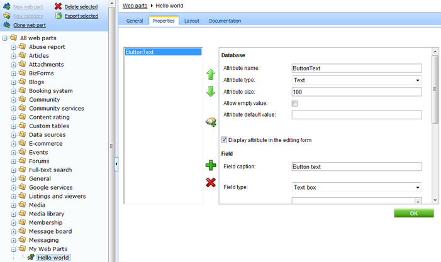Click the Clone web part icon
This screenshot has width=441, height=262.
pos(7,25)
